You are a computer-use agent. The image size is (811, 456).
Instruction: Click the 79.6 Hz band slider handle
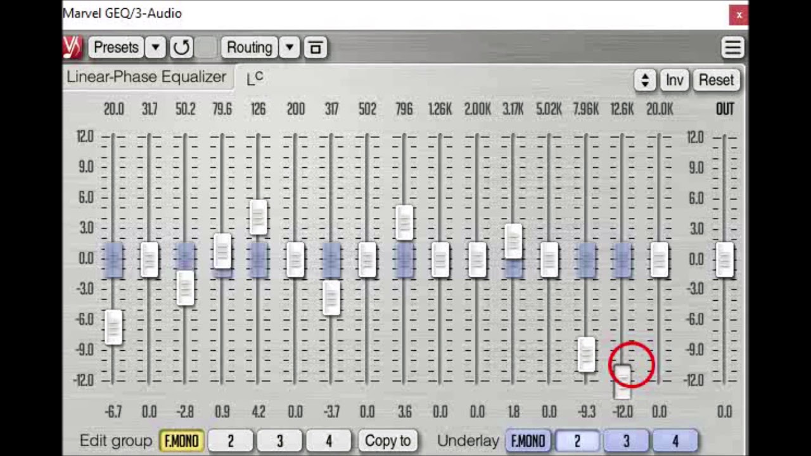point(222,250)
